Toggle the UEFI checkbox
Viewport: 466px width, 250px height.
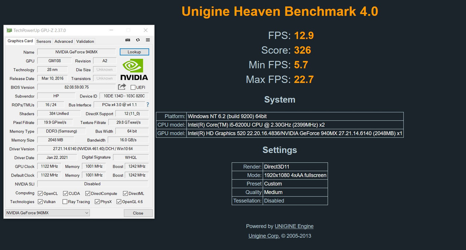(133, 87)
